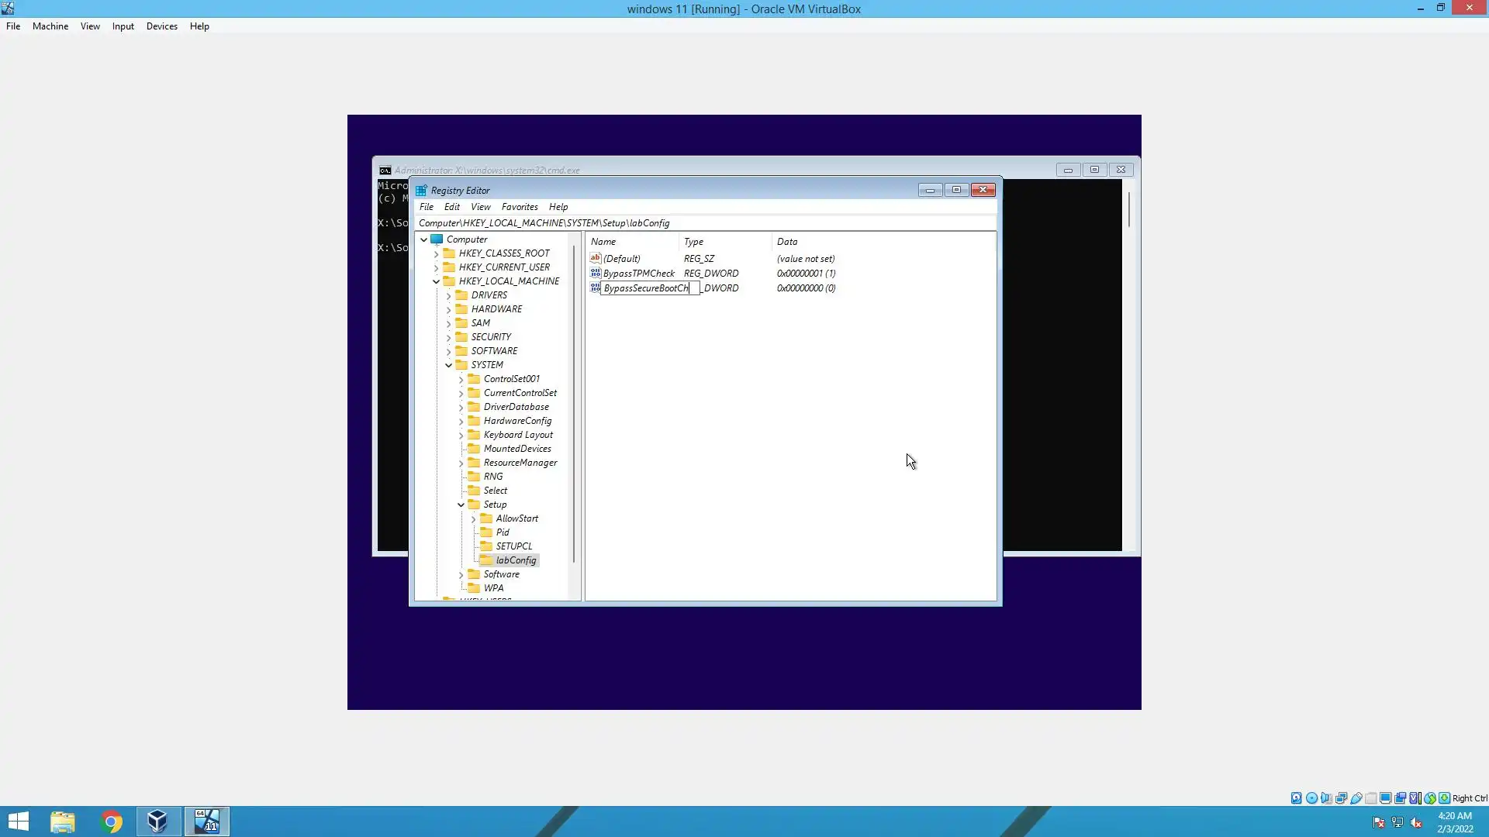Click the muted speaker tray icon
This screenshot has height=837, width=1489.
1416,823
